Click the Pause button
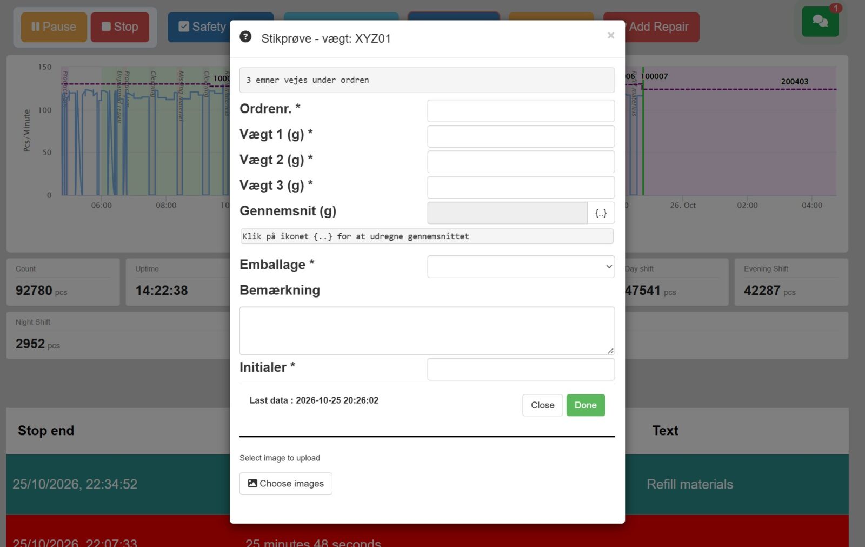865x547 pixels. pyautogui.click(x=54, y=27)
